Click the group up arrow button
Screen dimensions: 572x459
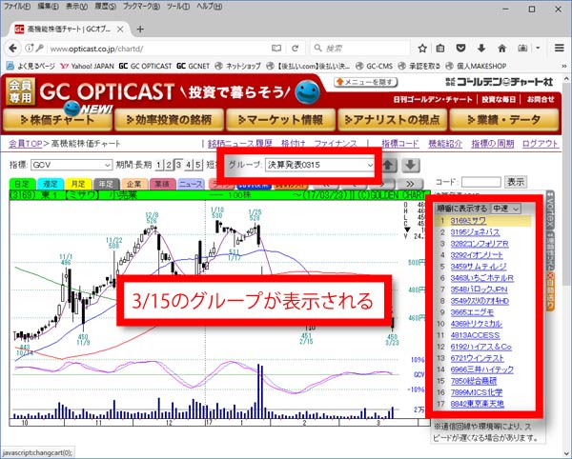point(388,165)
